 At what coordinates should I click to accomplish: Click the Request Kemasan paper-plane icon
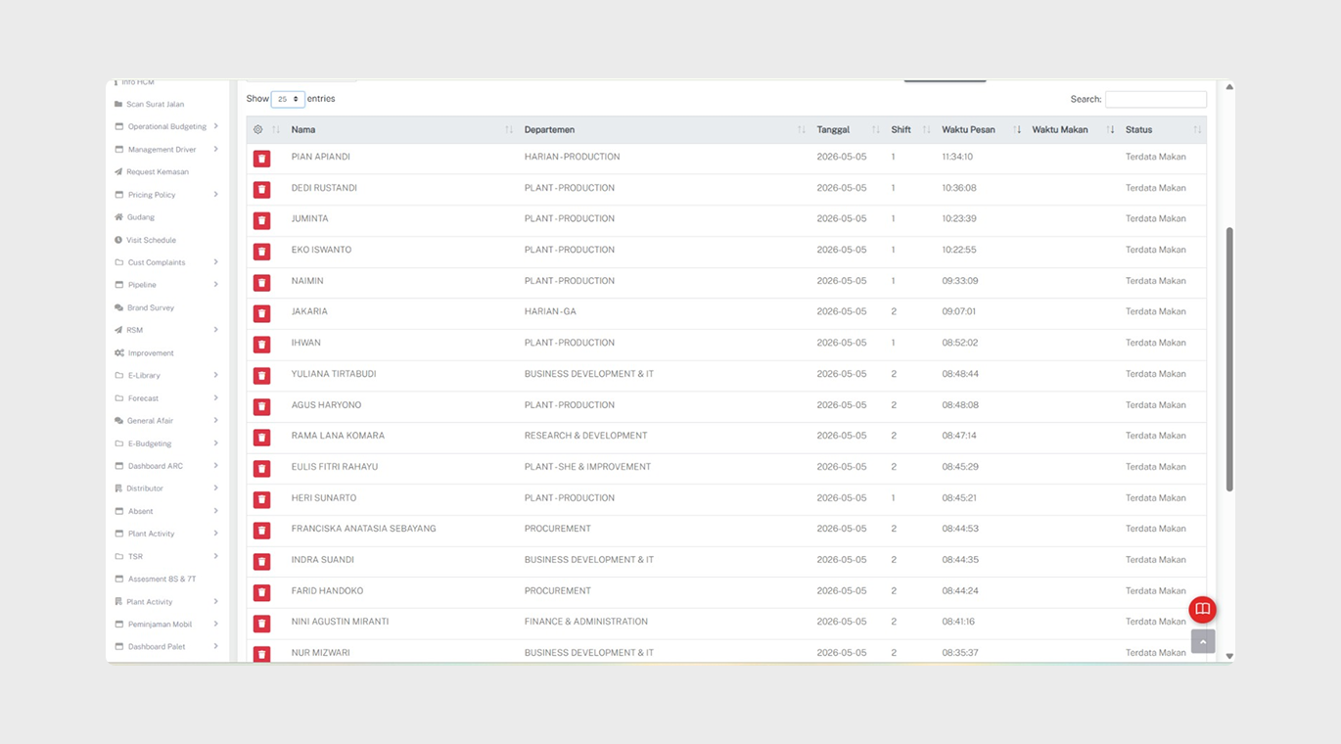(118, 172)
